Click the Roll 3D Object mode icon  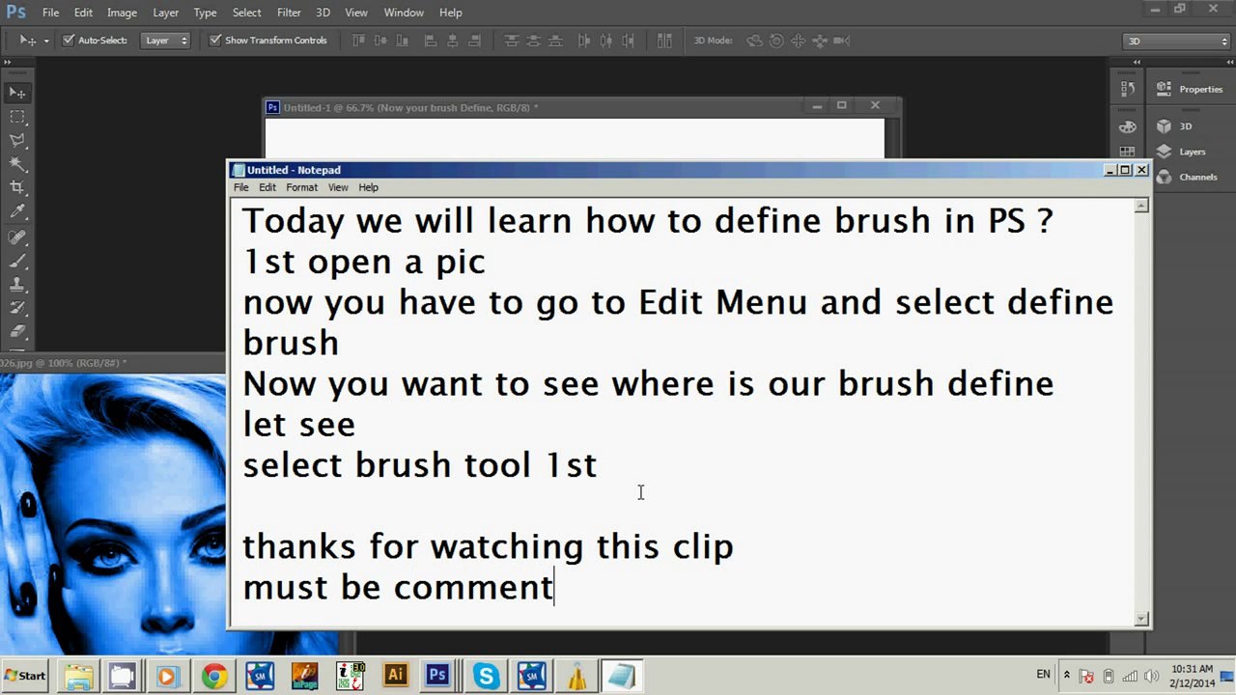point(776,41)
